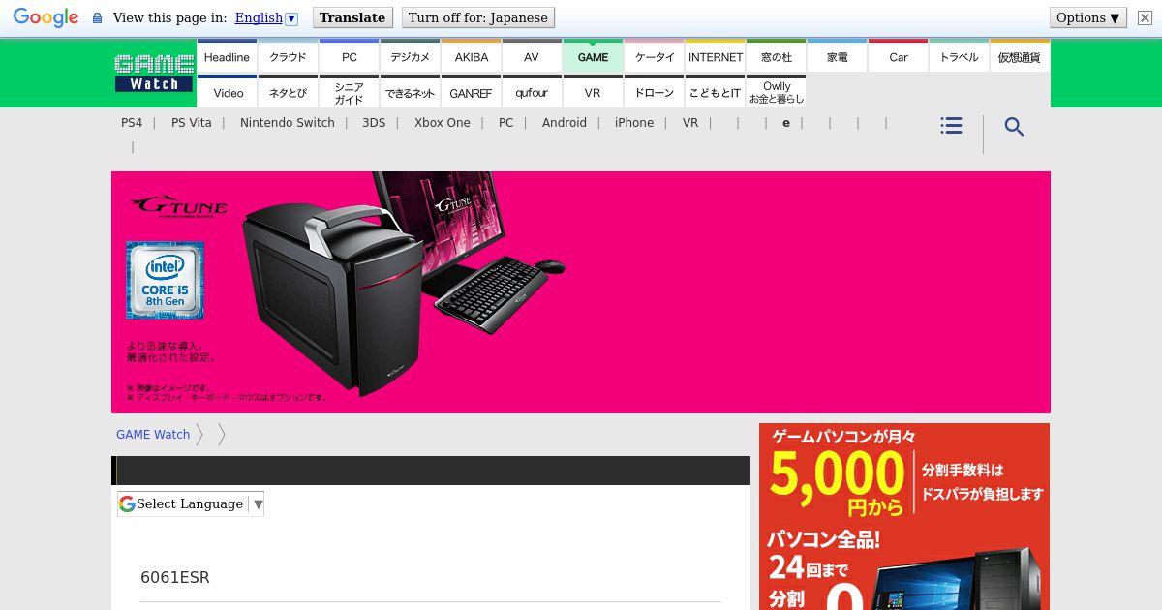Open the ケータイ tab
Viewport: 1162px width, 610px height.
tap(654, 57)
